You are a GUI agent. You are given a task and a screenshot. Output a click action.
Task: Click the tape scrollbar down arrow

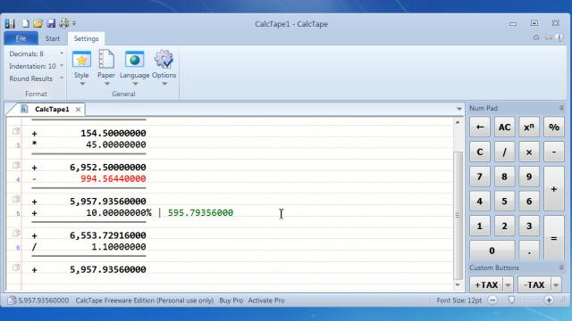coord(458,285)
